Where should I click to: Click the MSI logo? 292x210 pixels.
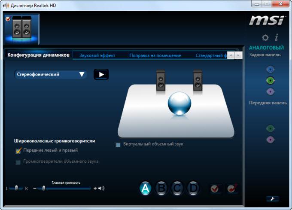point(267,20)
